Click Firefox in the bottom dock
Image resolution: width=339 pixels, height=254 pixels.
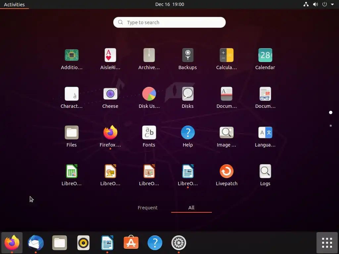[12, 242]
